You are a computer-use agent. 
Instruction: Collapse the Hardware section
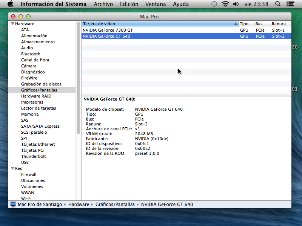tap(12, 24)
